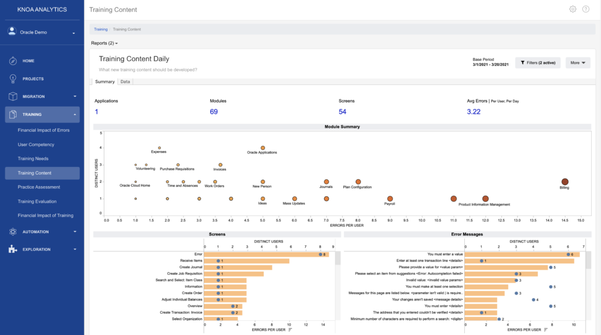The image size is (601, 335).
Task: Collapse the Training menu arrow
Action: coord(75,114)
